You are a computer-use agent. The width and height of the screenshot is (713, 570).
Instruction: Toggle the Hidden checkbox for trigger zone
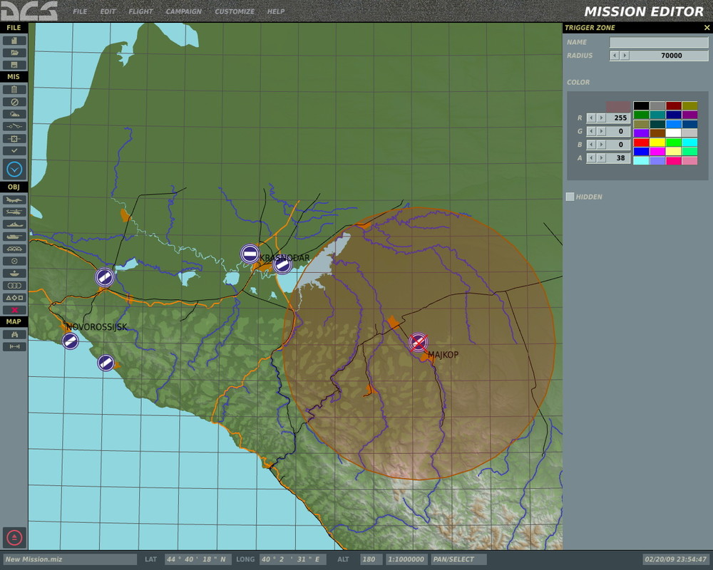[570, 197]
